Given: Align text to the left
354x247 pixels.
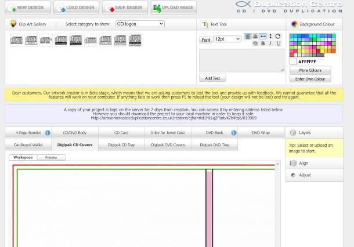Looking at the screenshot, I should [x=248, y=36].
